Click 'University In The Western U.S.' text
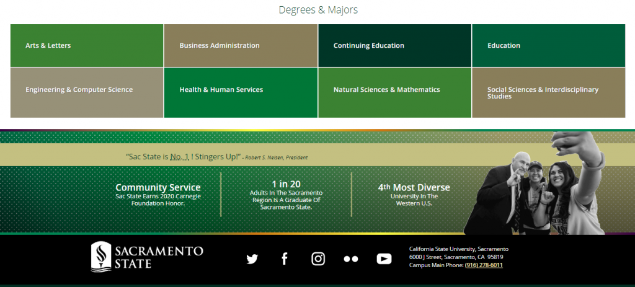 (414, 200)
